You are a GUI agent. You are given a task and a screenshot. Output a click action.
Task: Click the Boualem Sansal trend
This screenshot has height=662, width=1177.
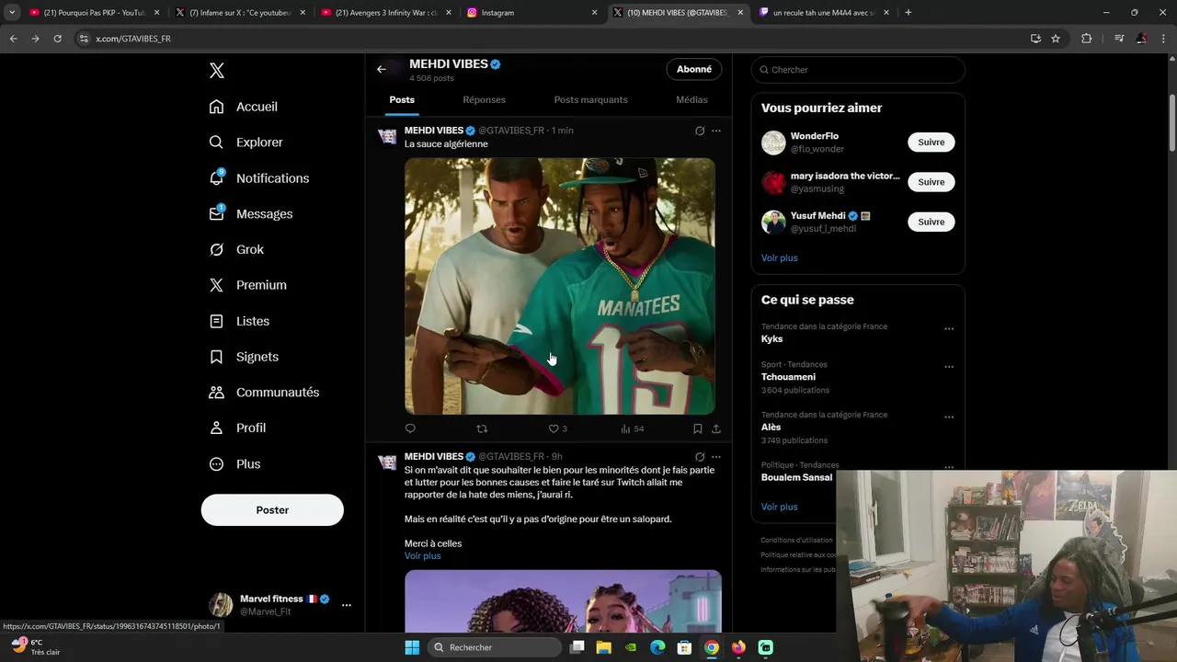[x=796, y=478]
